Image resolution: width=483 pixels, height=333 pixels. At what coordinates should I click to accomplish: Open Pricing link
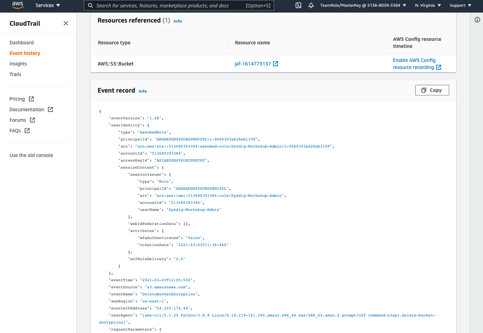[x=17, y=99]
